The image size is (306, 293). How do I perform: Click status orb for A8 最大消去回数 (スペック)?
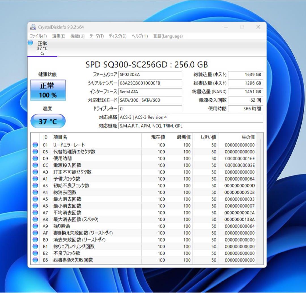[x=35, y=219]
